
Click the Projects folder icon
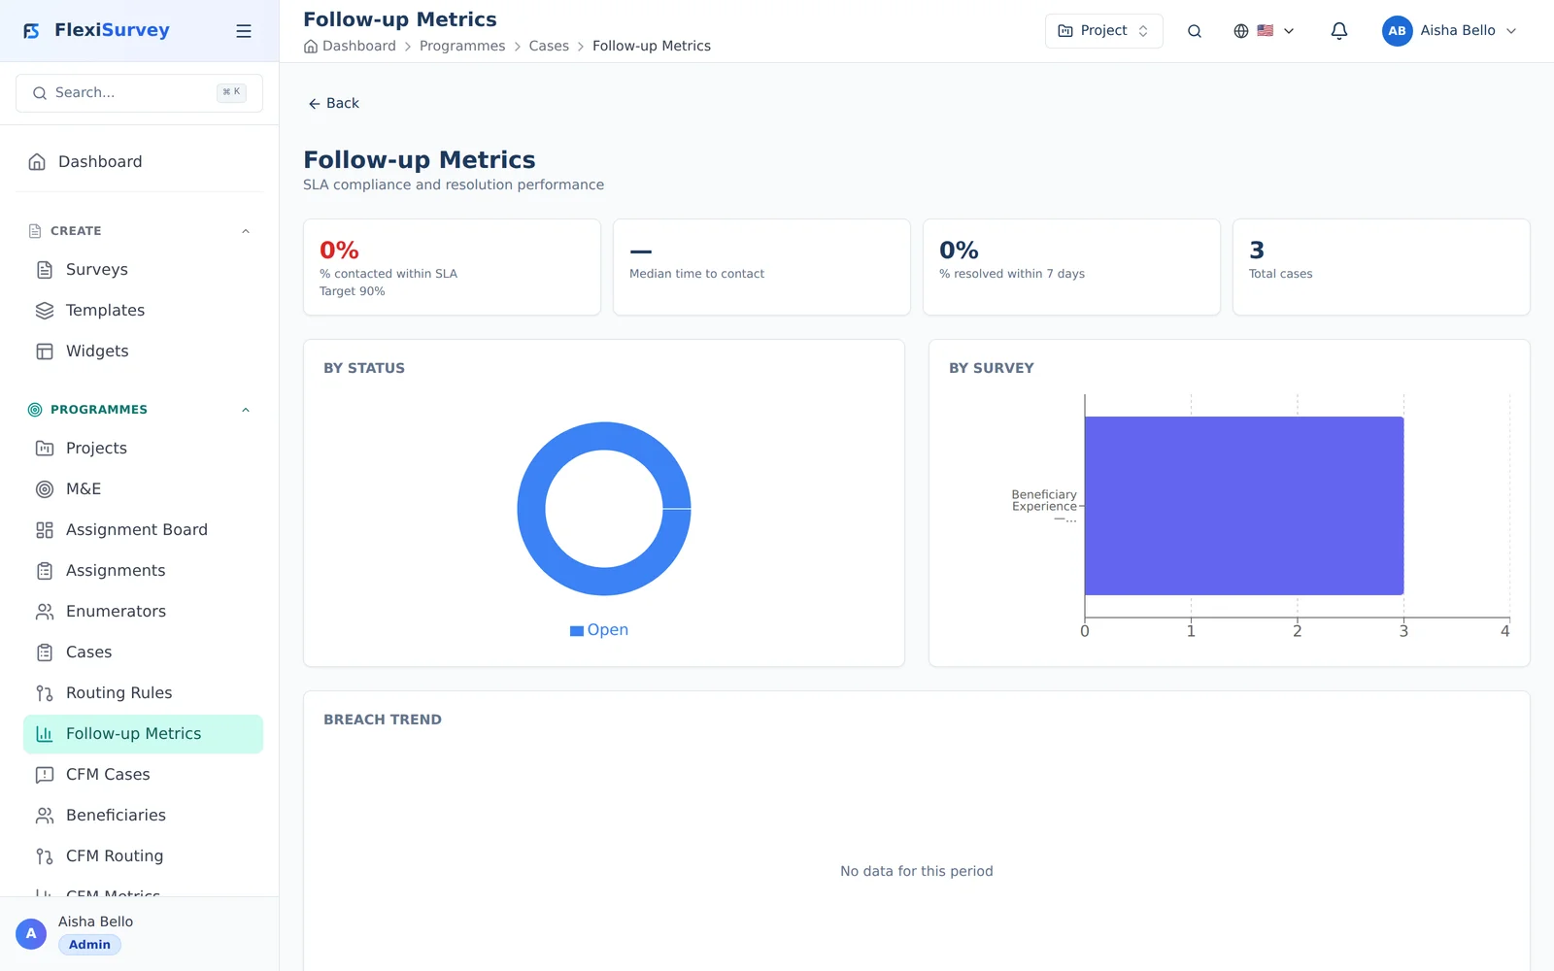[x=45, y=449]
